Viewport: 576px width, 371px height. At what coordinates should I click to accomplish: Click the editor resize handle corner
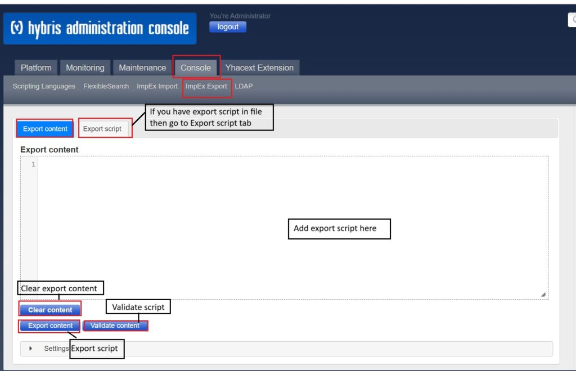[x=543, y=295]
